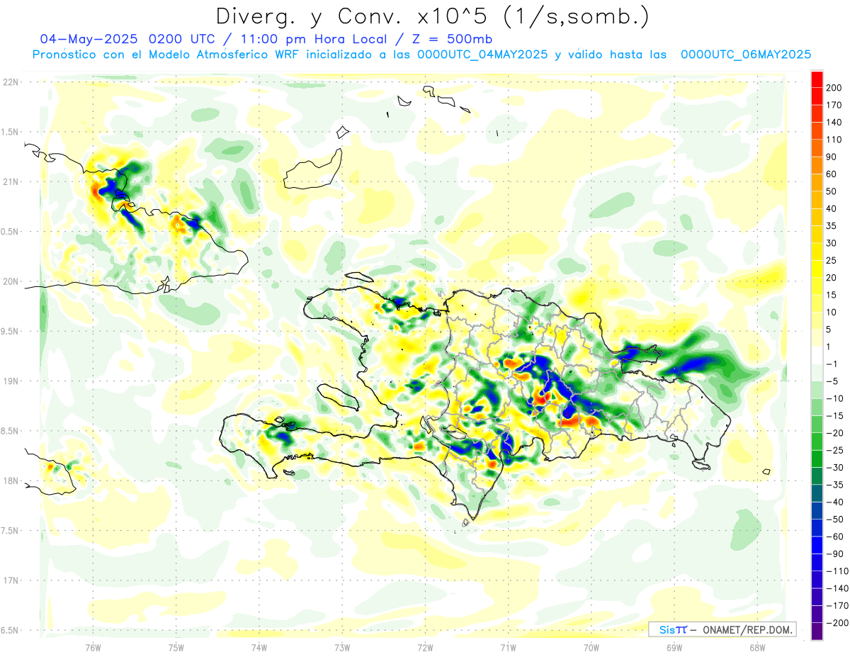Click the -1 colorbar label
Viewport: 850px width, 657px height.
[832, 364]
